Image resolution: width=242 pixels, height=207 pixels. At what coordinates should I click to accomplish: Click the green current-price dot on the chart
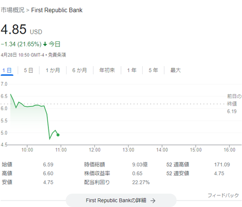coord(58,135)
